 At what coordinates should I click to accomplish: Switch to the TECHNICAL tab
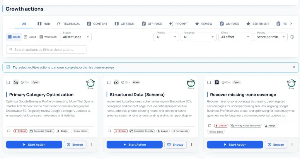(68, 24)
